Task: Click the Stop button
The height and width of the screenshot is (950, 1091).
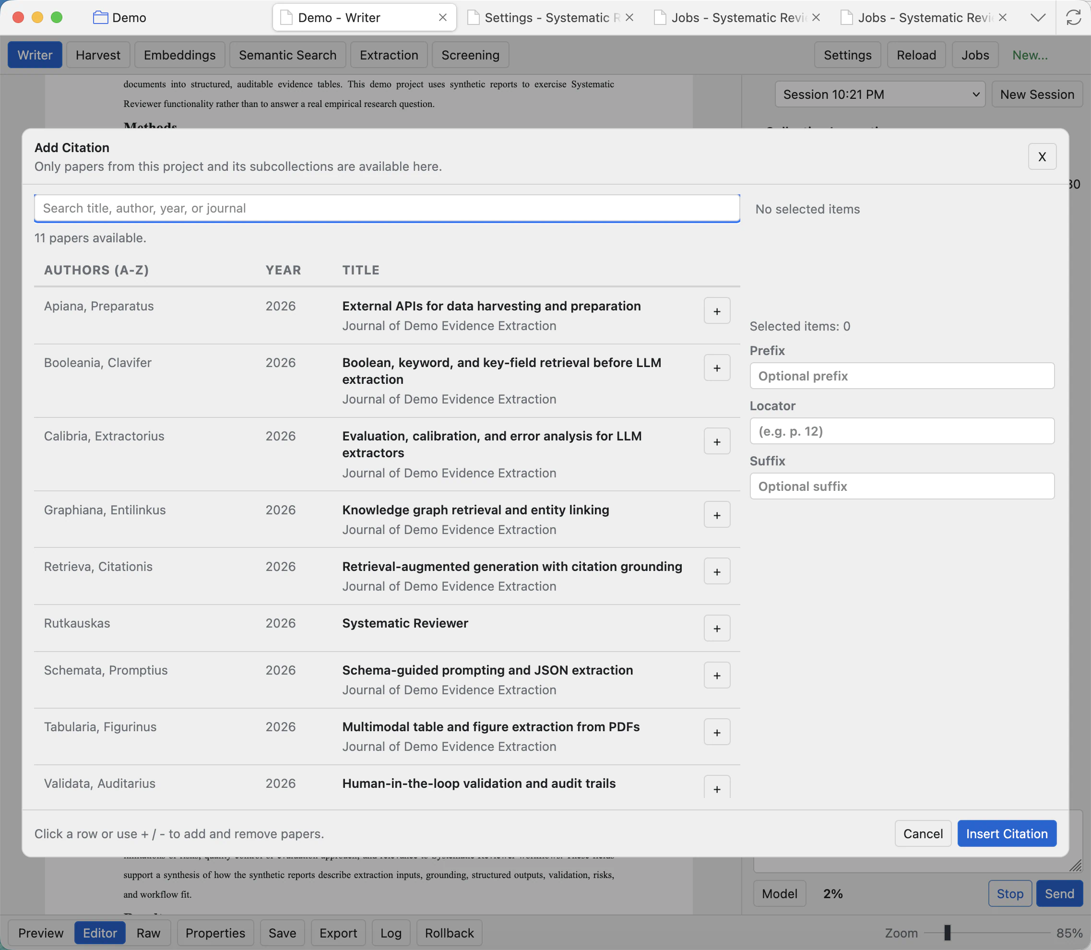Action: [x=1010, y=894]
